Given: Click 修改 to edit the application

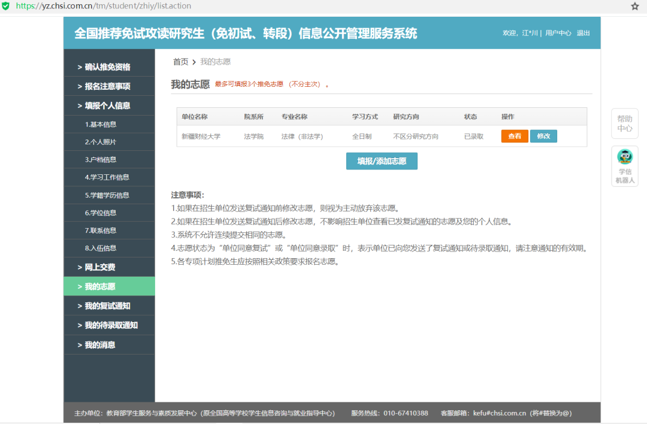Looking at the screenshot, I should (x=543, y=136).
